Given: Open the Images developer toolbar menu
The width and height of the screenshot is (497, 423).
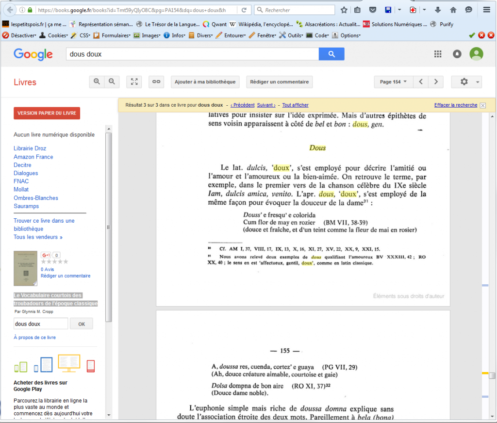Looking at the screenshot, I should coord(150,35).
